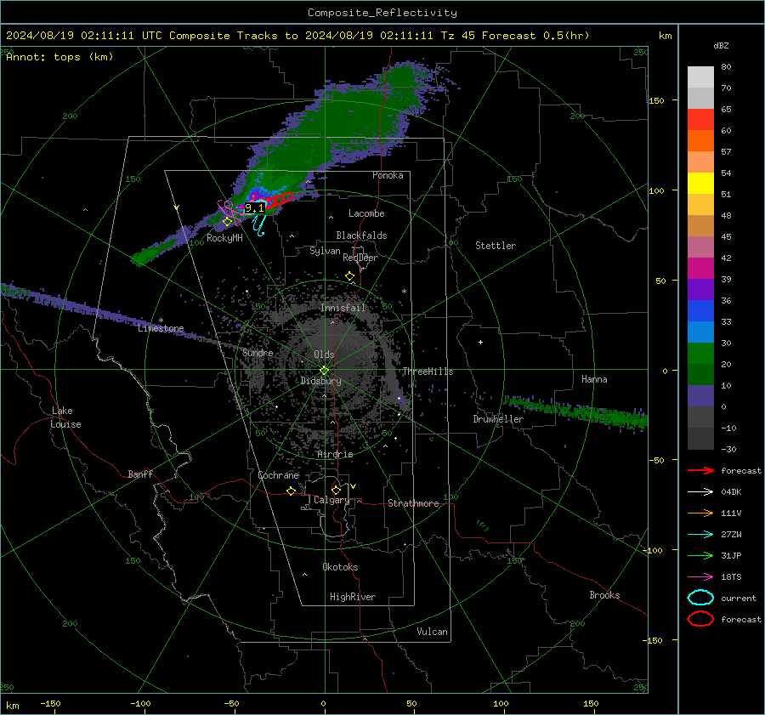
Task: Pick the indigo 0–10 dBZ swatch
Action: [x=700, y=396]
